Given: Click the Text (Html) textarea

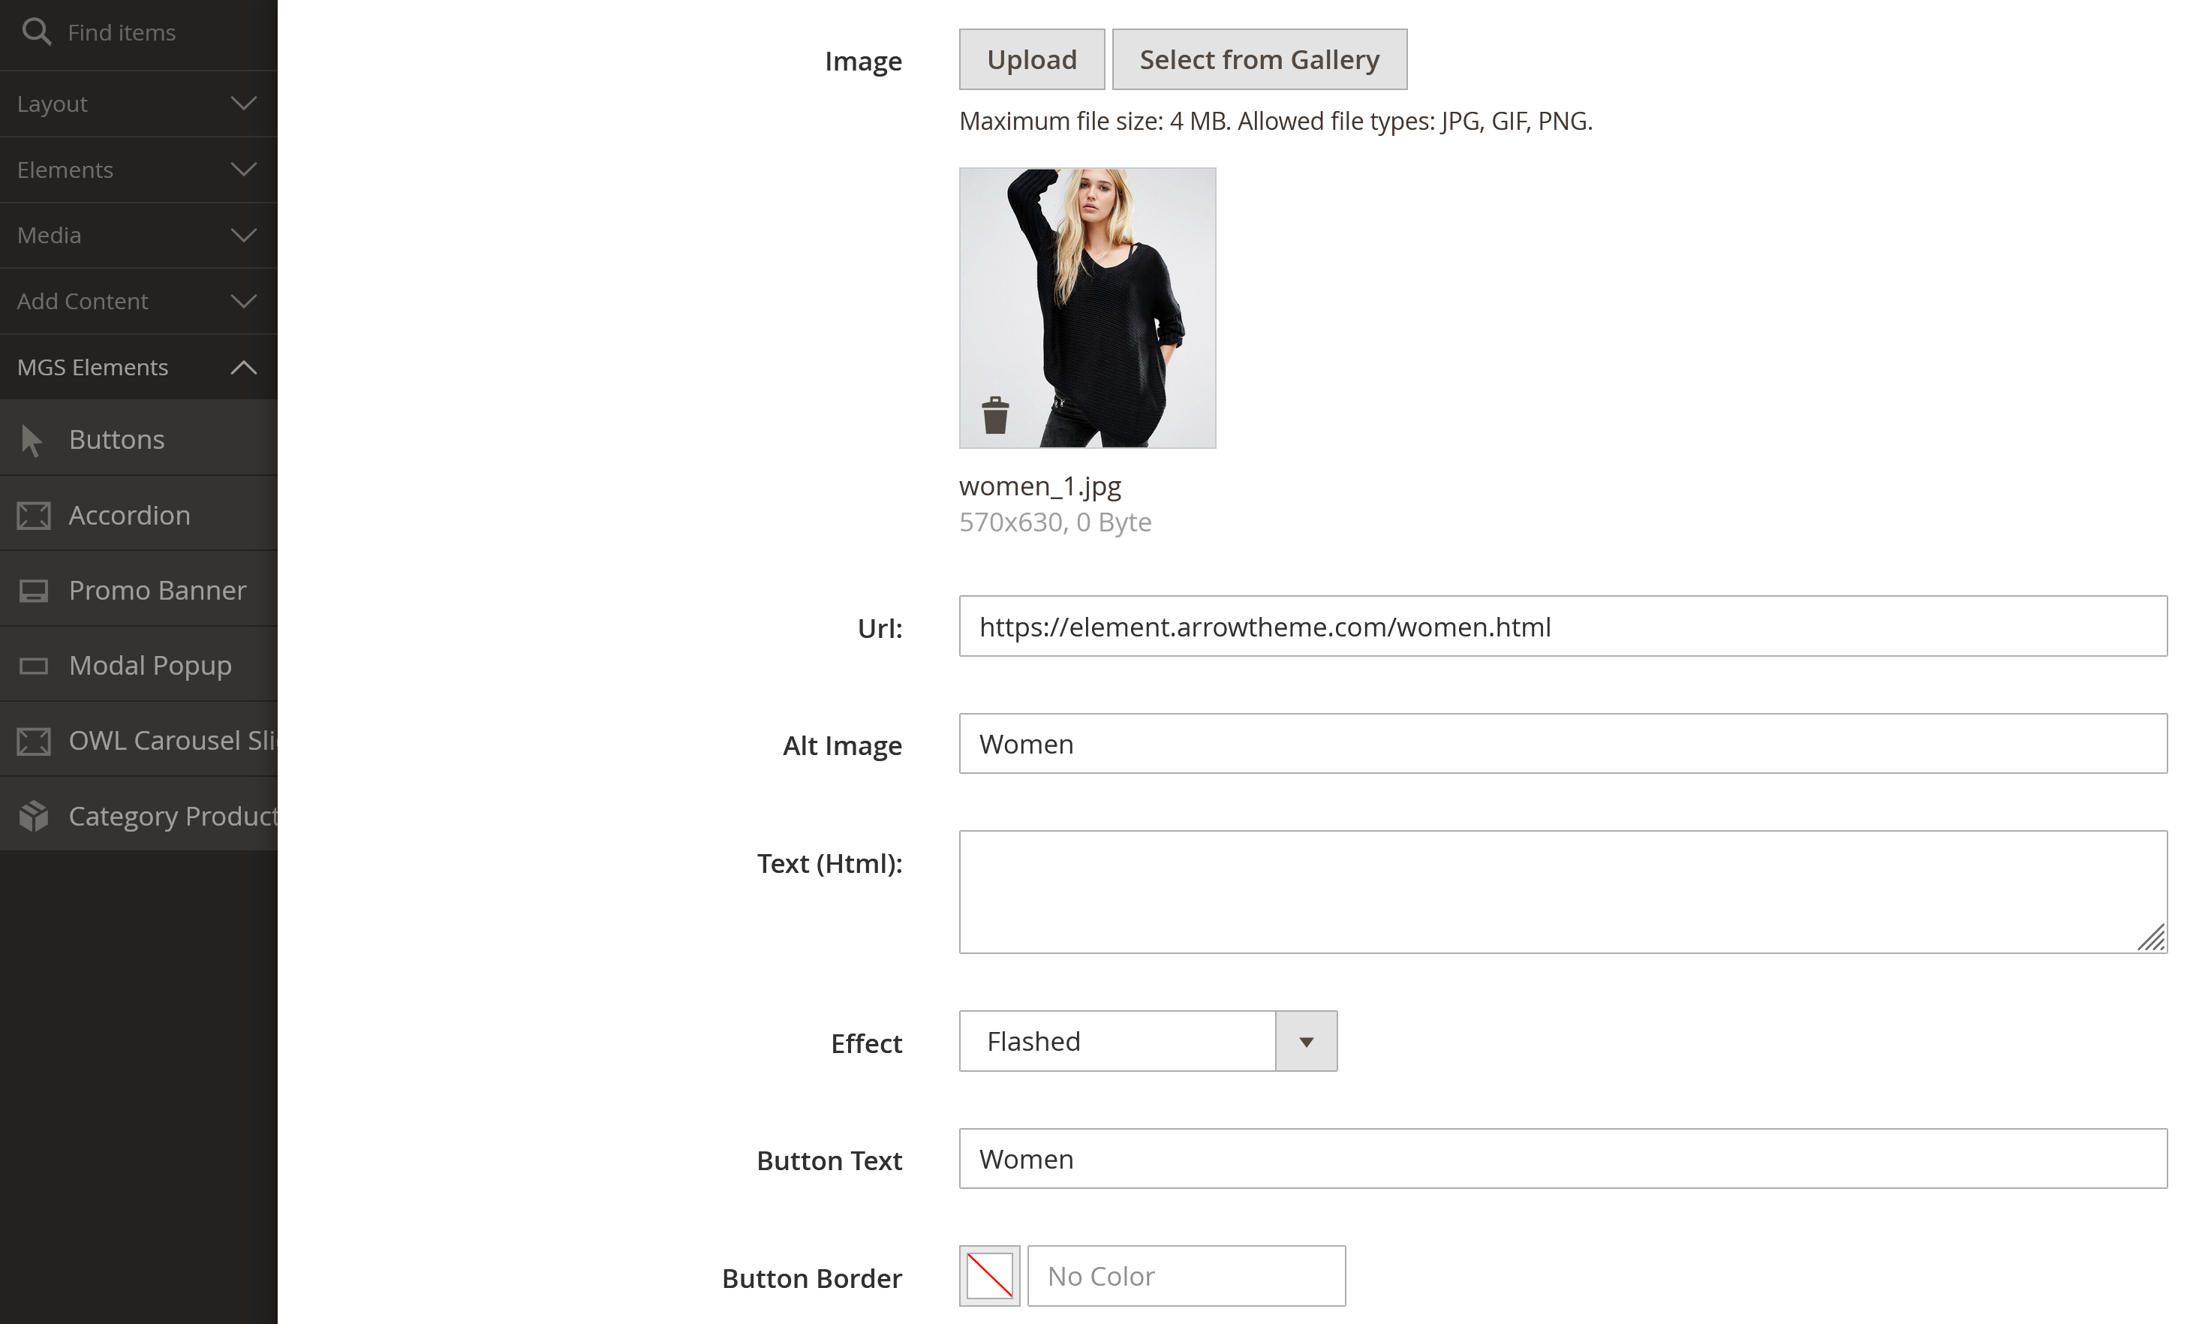Looking at the screenshot, I should pyautogui.click(x=1562, y=891).
